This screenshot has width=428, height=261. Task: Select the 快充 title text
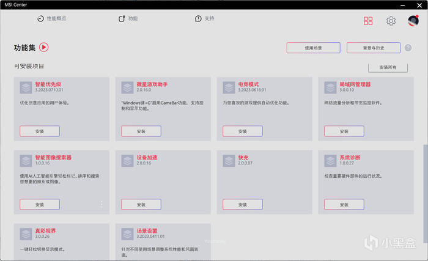coord(243,158)
